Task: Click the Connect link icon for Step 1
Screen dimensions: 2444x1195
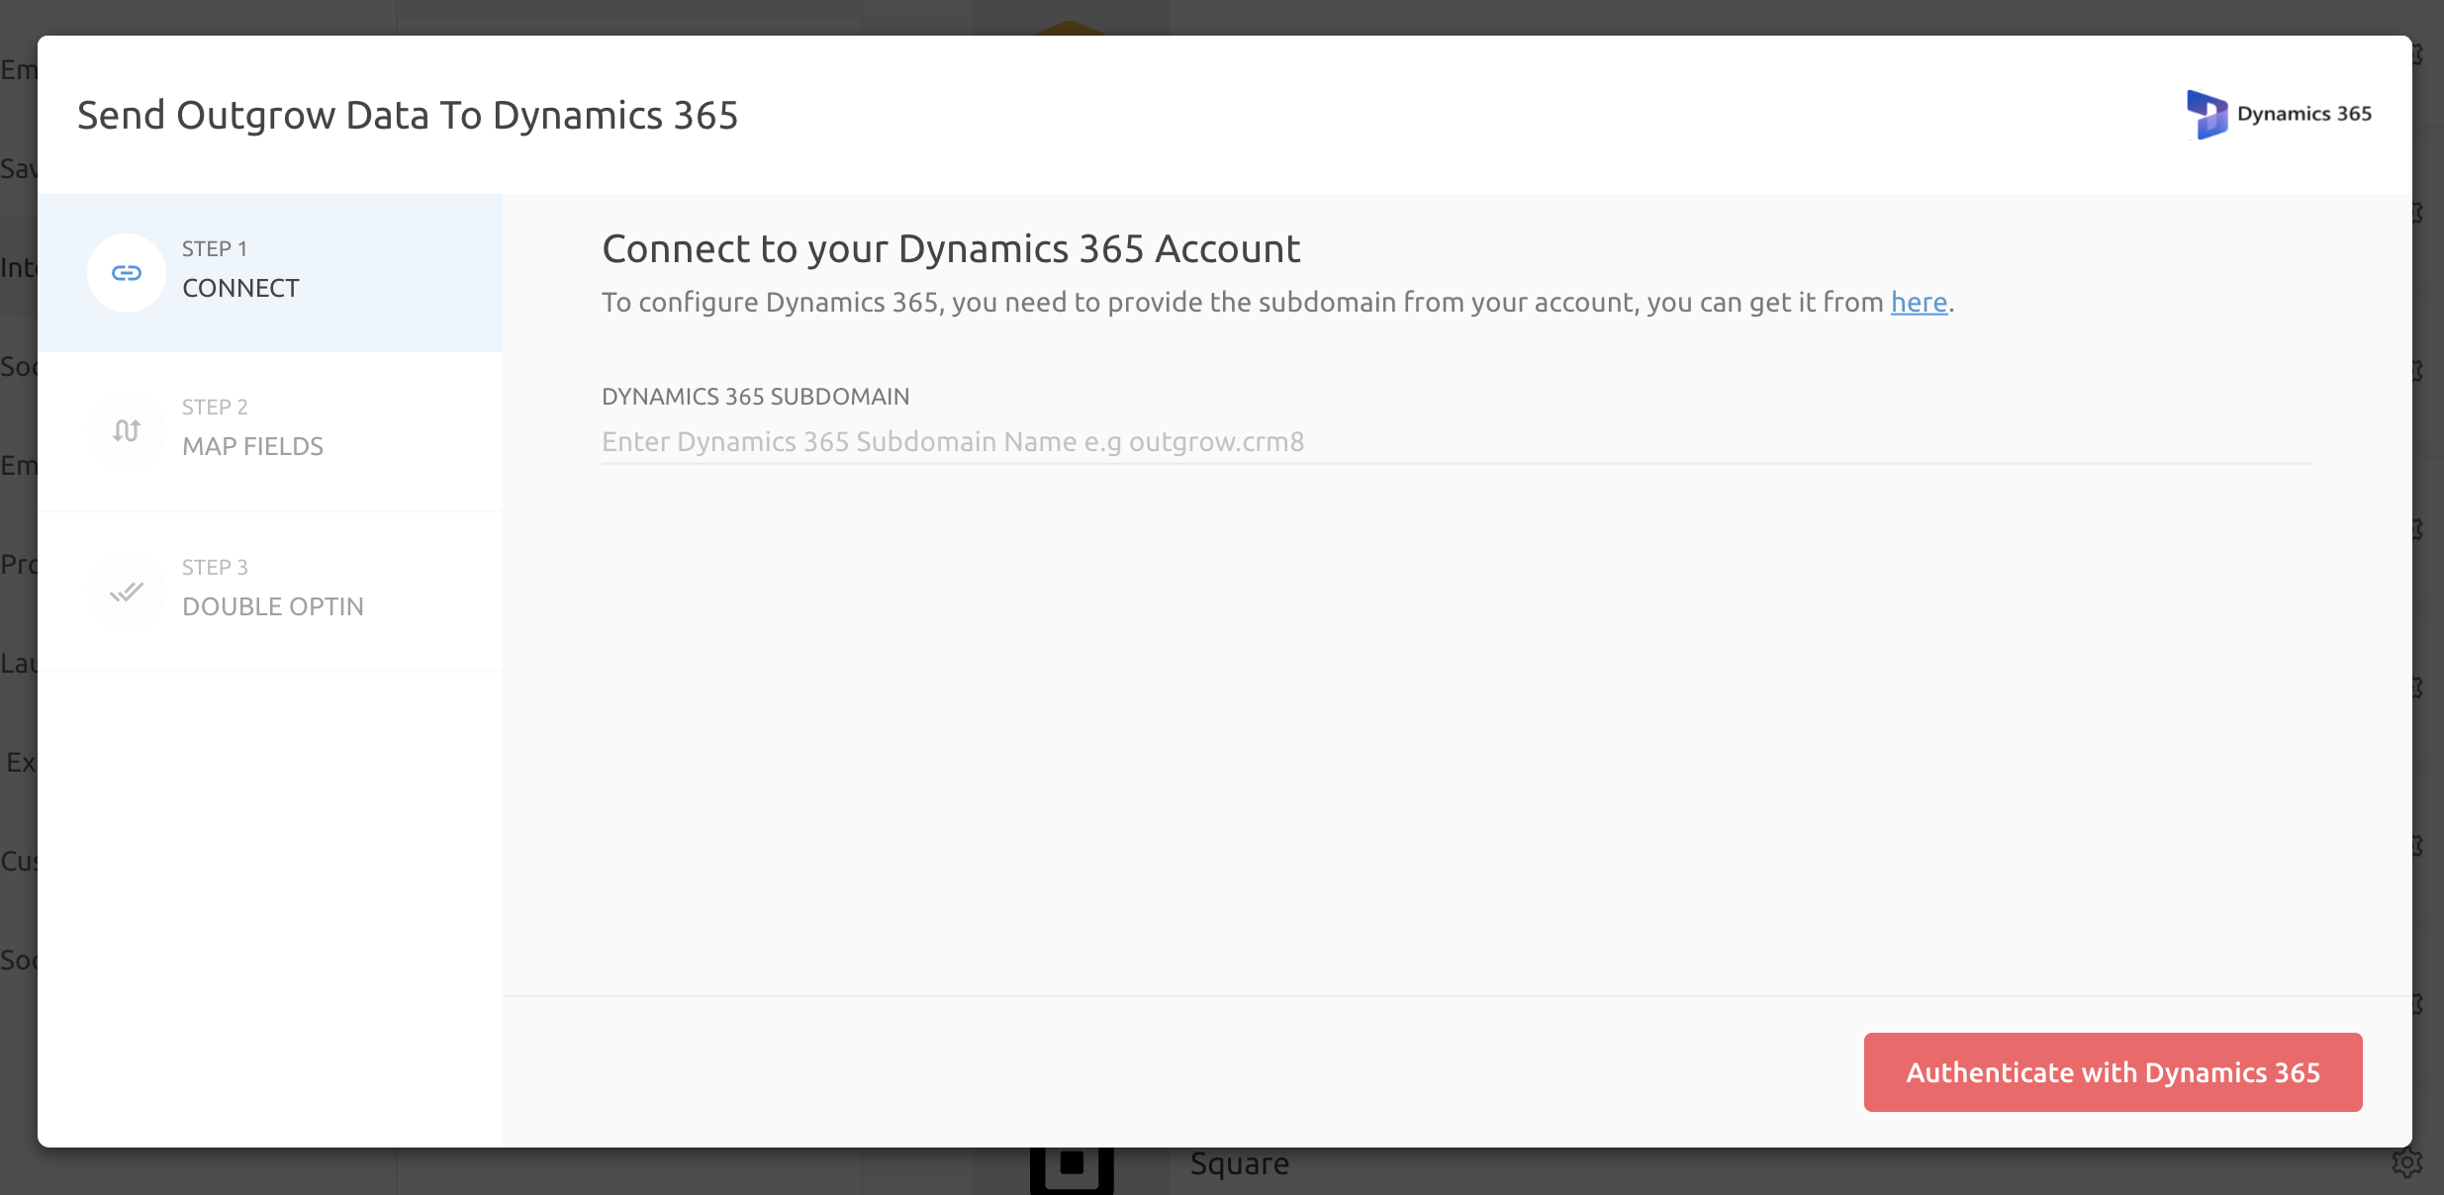Action: [x=127, y=273]
